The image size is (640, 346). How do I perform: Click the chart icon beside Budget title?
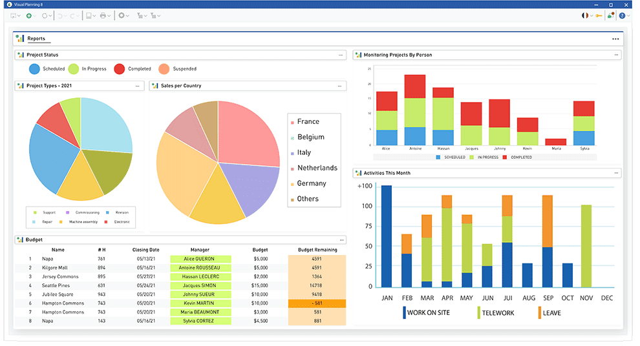[x=20, y=239]
